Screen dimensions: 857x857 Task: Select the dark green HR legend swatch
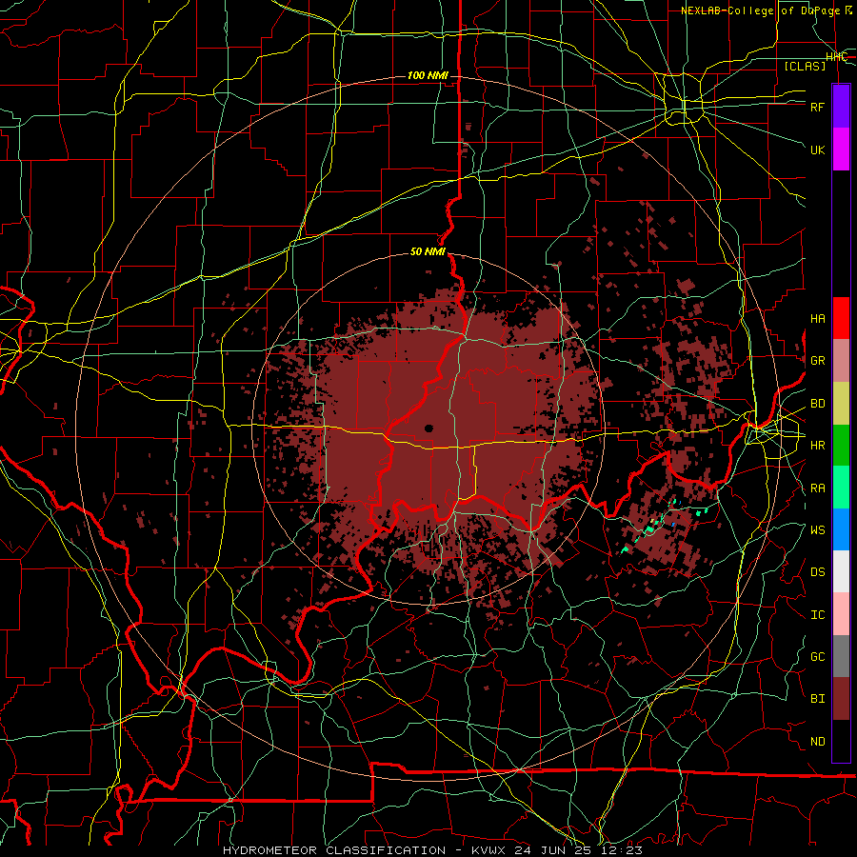841,445
